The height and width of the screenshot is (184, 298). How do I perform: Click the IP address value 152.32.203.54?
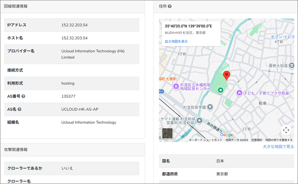74,25
